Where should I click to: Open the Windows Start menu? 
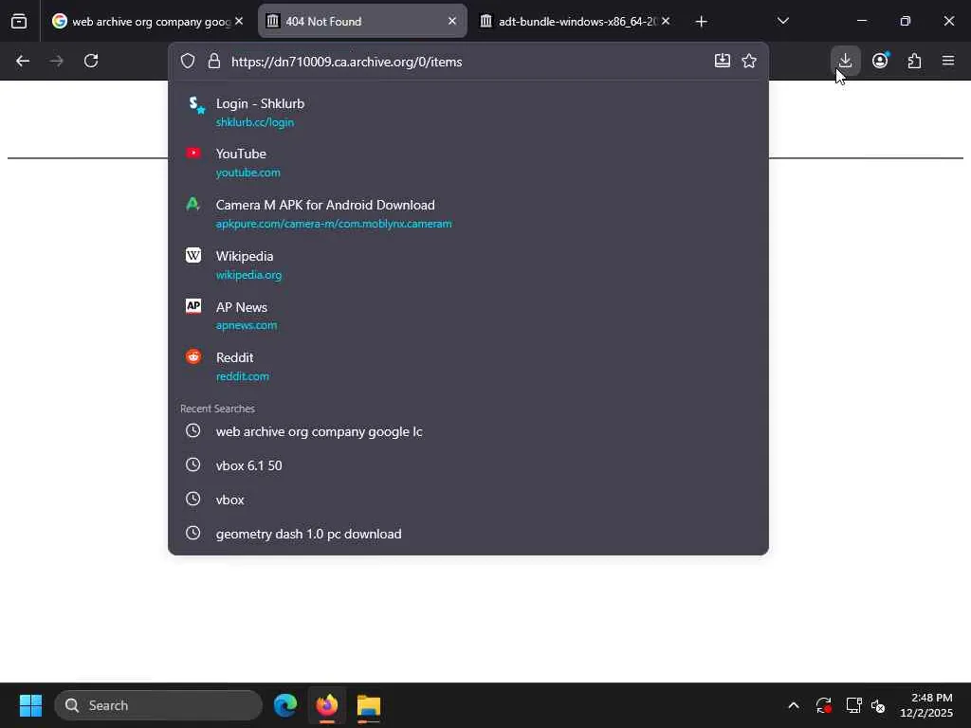[30, 705]
